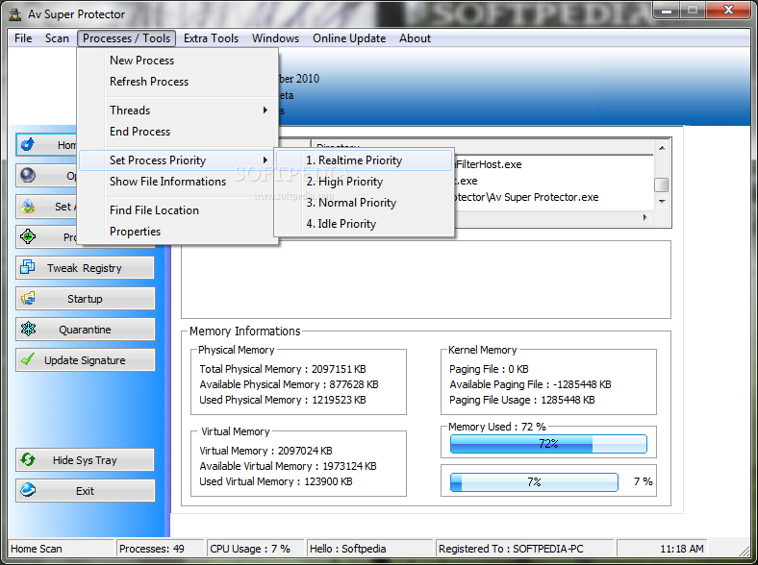Click the Set button's people icon

click(28, 207)
